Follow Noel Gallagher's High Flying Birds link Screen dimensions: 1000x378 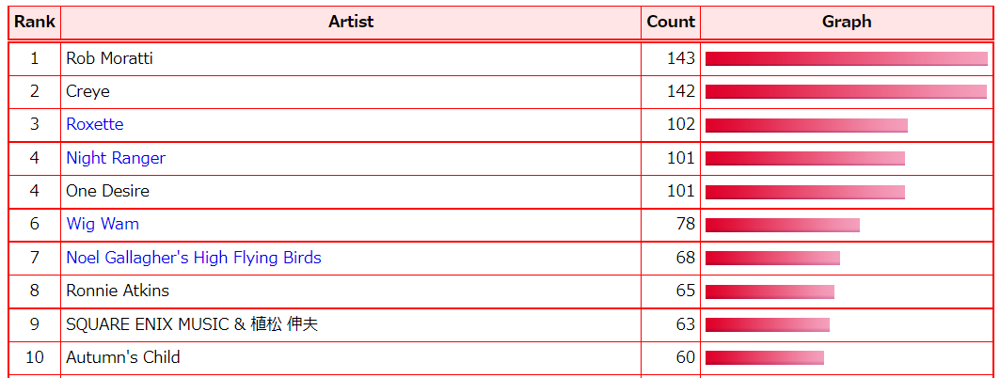click(193, 258)
